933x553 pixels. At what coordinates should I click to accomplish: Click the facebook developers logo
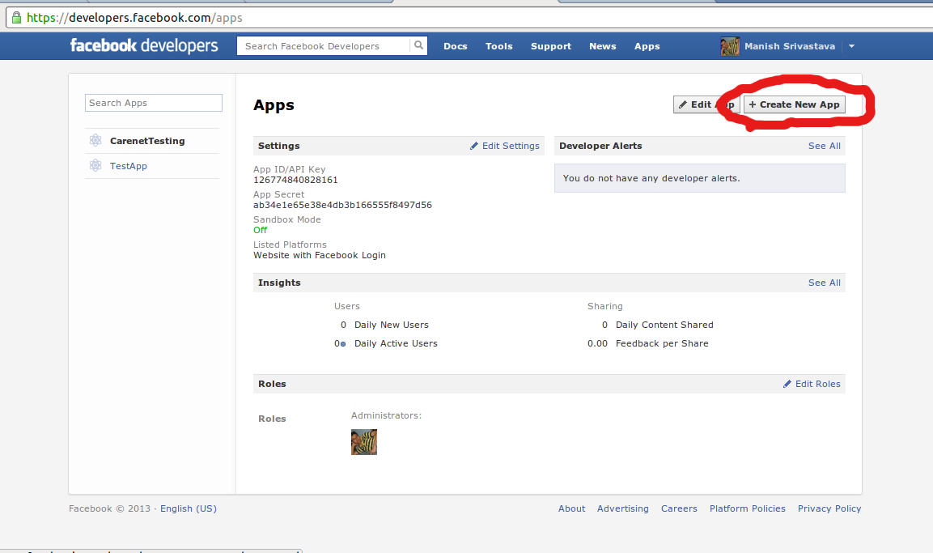[x=143, y=45]
